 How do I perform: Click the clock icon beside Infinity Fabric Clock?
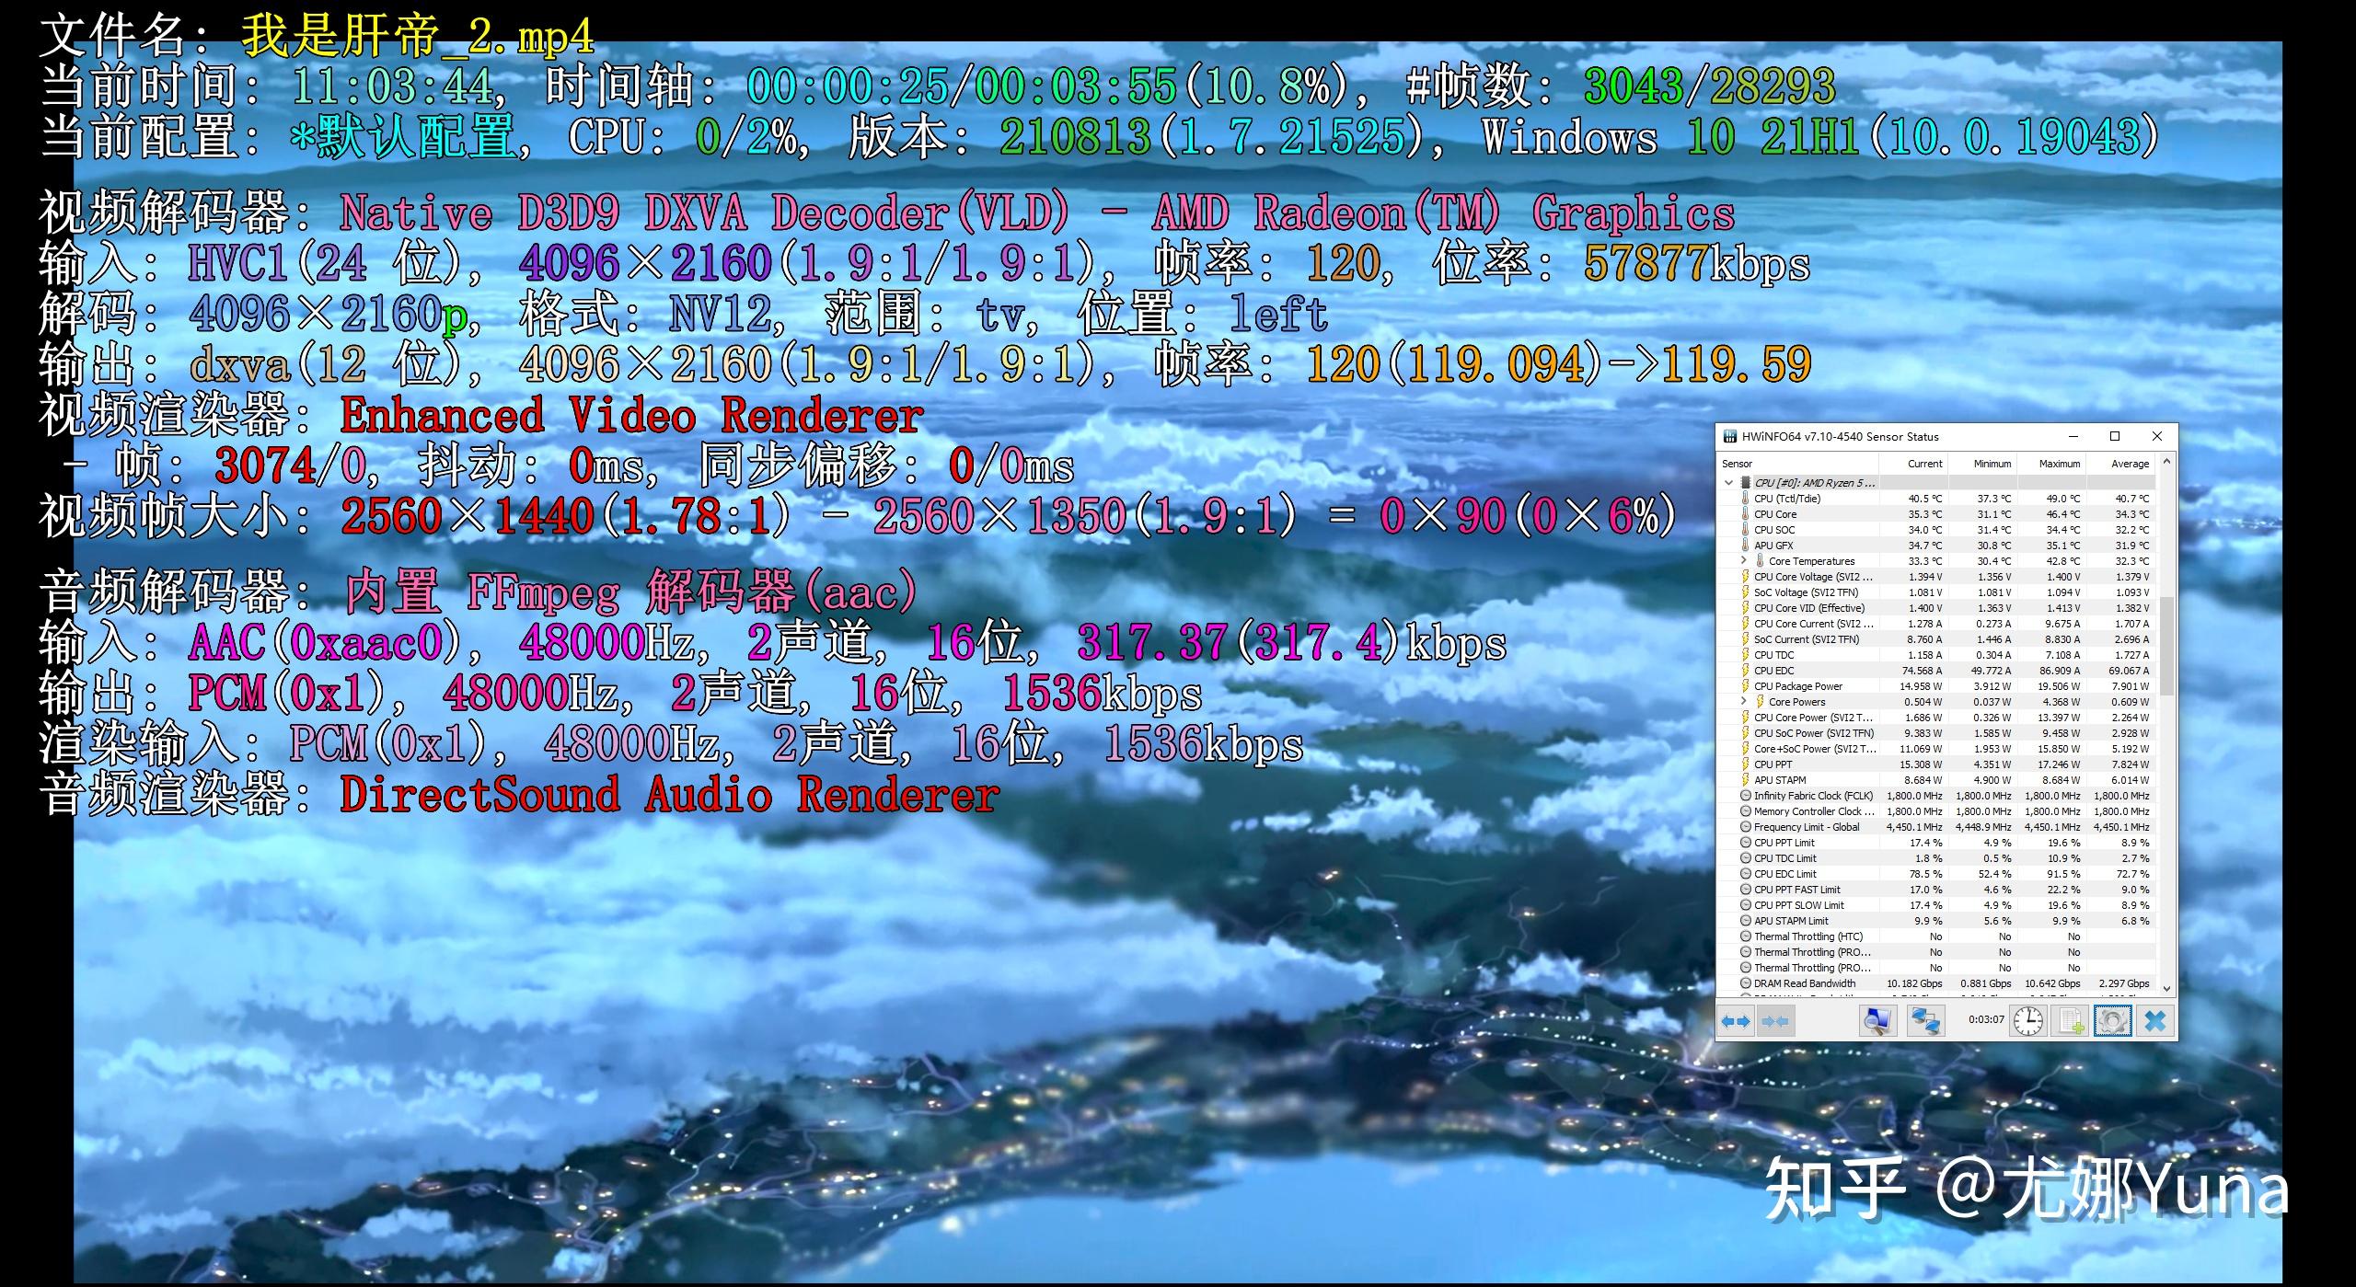pyautogui.click(x=1745, y=796)
